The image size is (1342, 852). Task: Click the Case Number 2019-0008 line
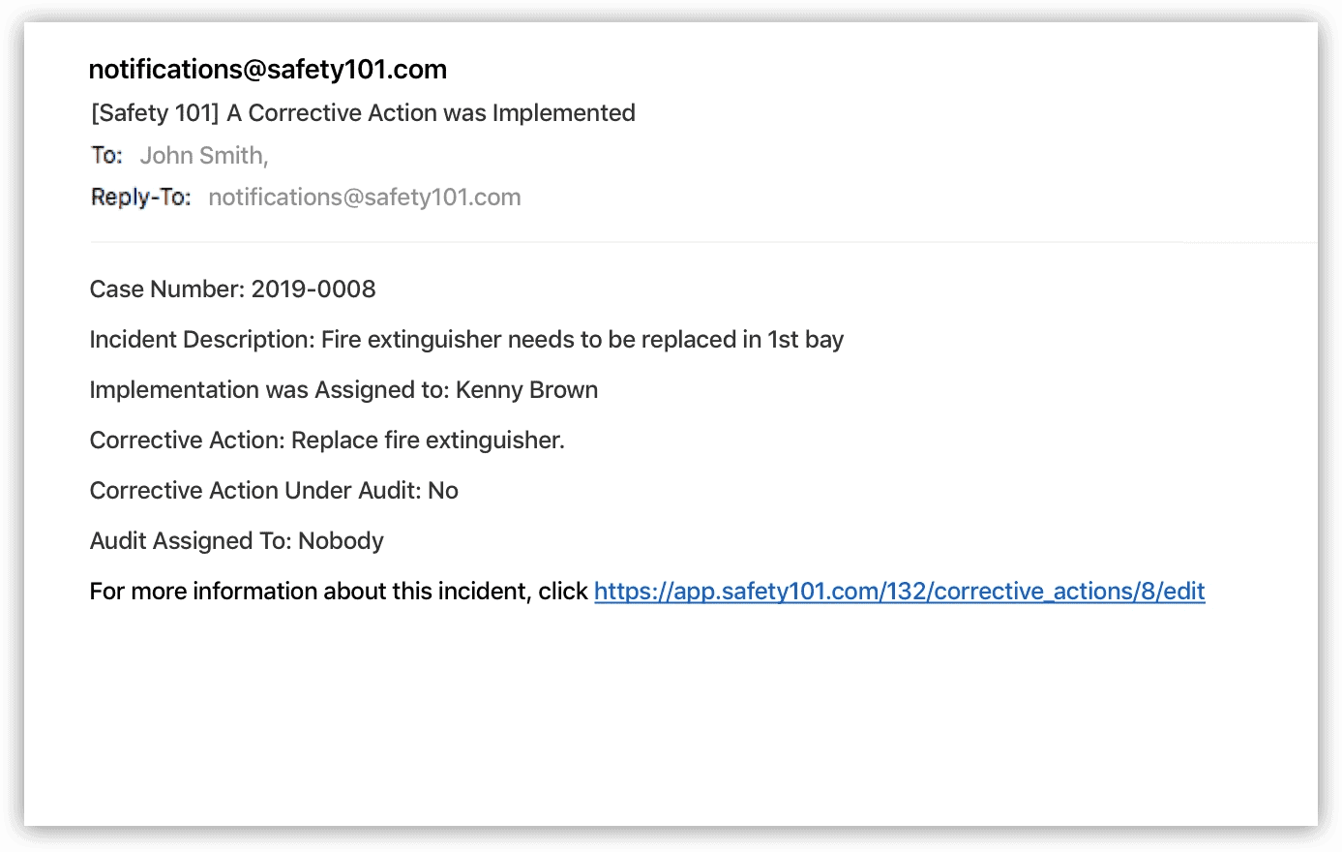[232, 289]
